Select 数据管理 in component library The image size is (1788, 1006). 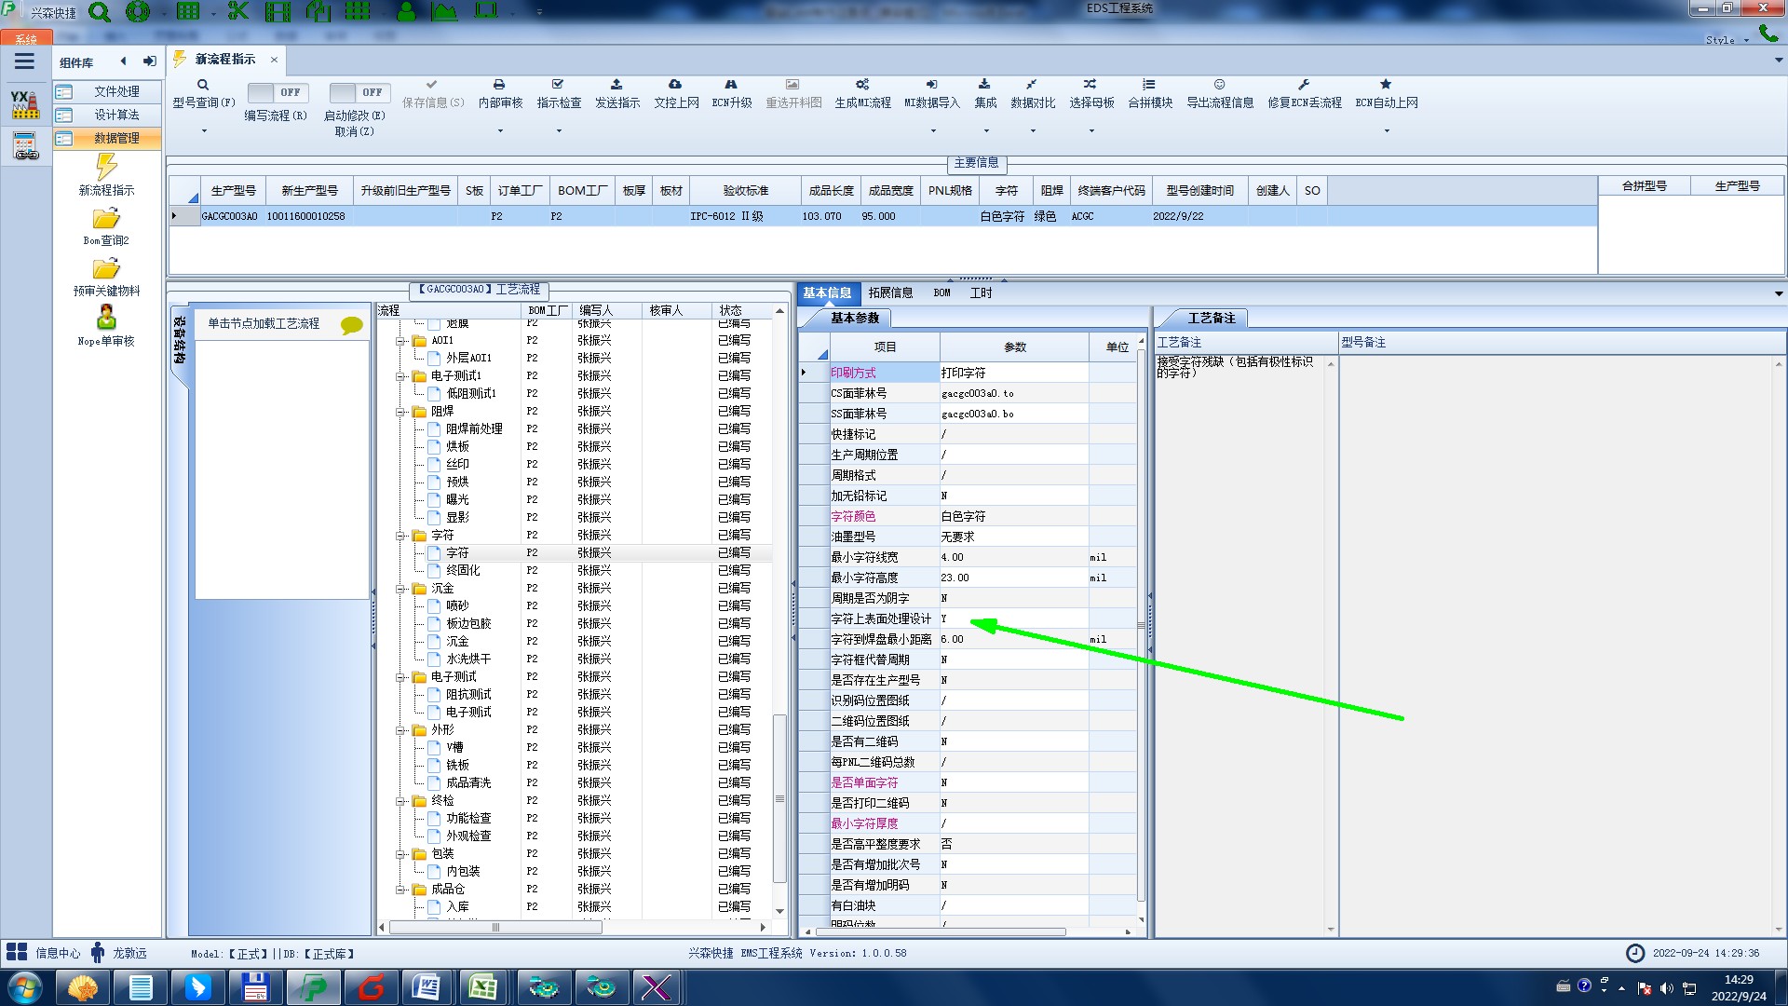coord(115,138)
